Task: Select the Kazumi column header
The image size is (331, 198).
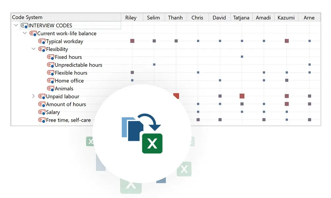Action: pos(286,17)
